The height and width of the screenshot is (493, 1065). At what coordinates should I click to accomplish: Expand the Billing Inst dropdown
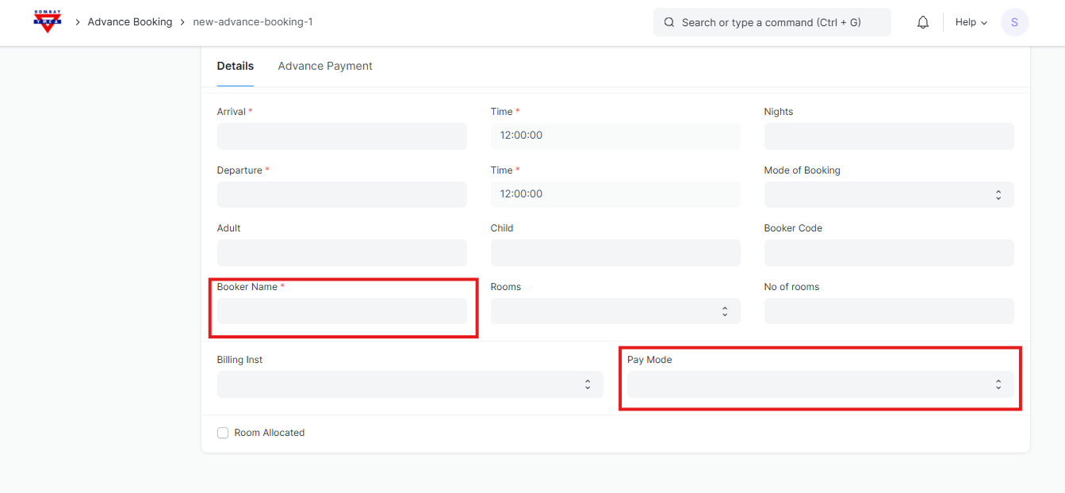coord(409,384)
